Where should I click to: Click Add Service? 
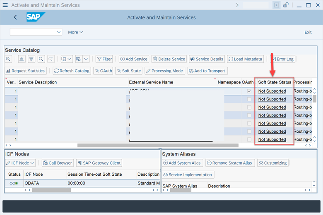[x=134, y=59]
